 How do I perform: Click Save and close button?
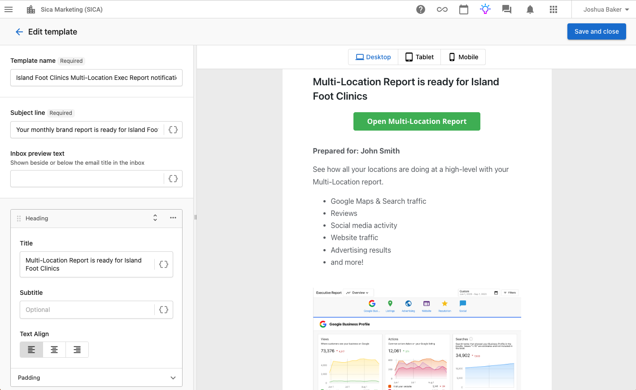click(x=597, y=31)
